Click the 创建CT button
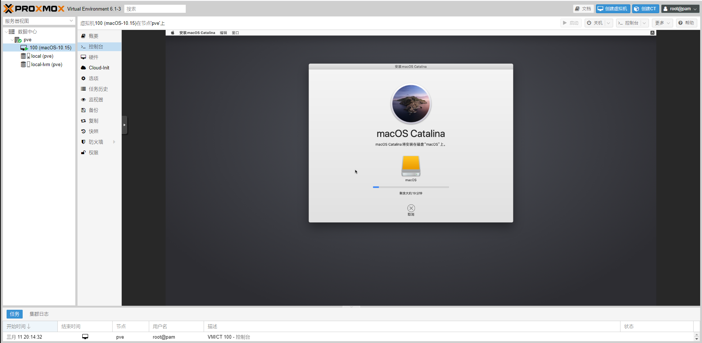Viewport: 702px width, 343px height. tap(645, 9)
